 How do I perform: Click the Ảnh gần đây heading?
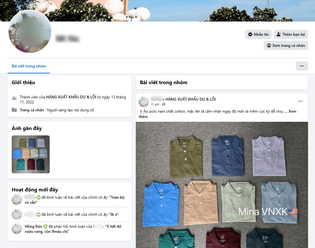pos(27,128)
